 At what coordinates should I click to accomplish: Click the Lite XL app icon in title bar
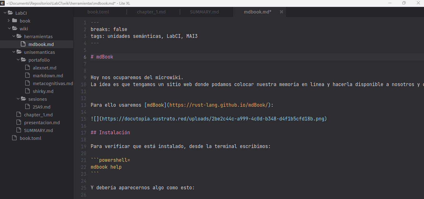pyautogui.click(x=3, y=3)
